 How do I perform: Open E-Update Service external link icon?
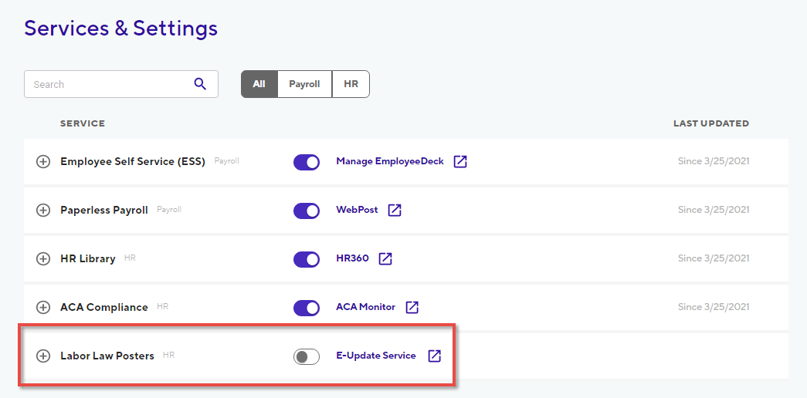435,356
